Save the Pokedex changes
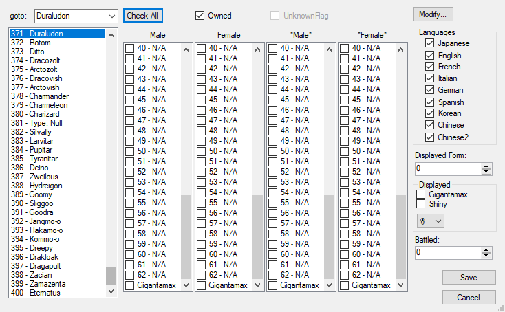The height and width of the screenshot is (312, 505). (469, 277)
